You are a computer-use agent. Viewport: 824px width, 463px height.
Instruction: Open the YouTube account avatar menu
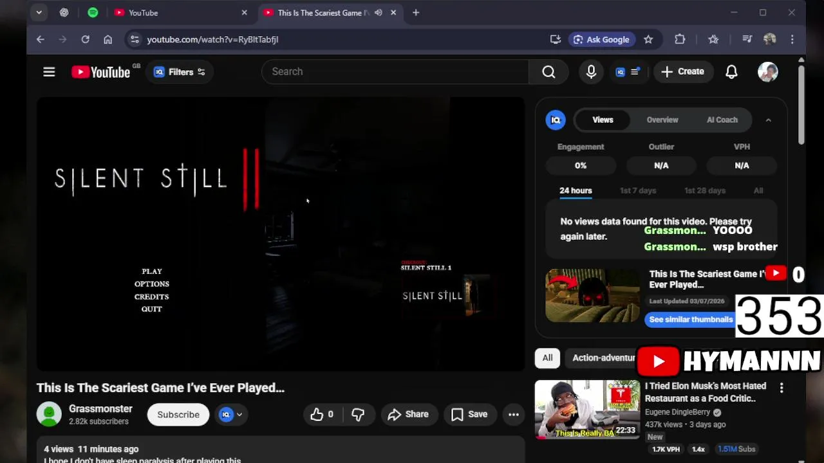click(768, 71)
